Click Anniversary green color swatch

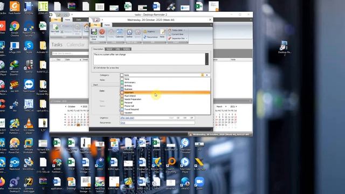pyautogui.click(x=122, y=82)
